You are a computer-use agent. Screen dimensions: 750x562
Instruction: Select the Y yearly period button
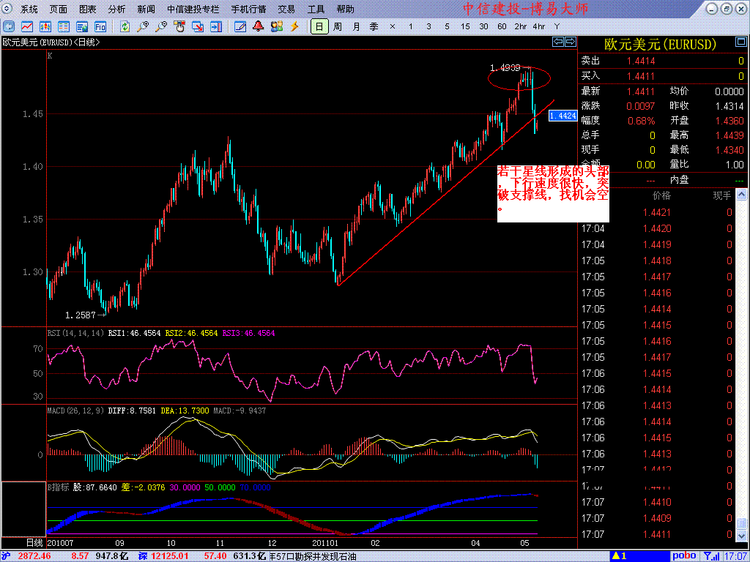tap(557, 27)
